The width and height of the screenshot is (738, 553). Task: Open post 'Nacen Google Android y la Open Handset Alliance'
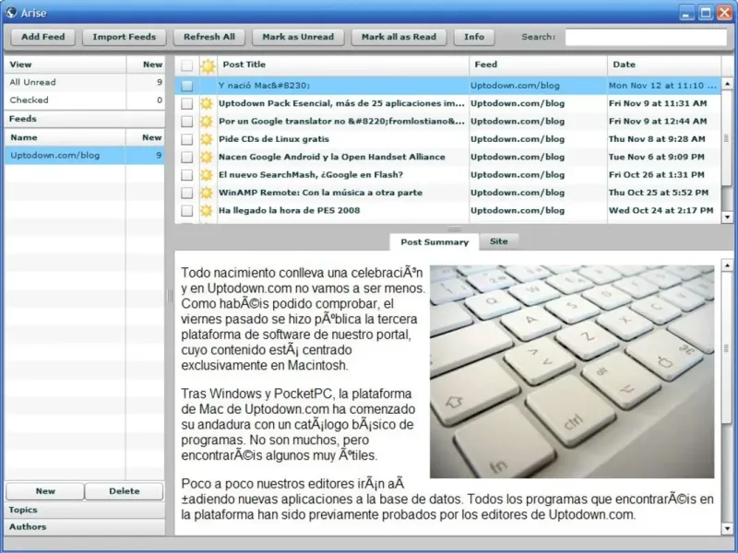tap(331, 157)
